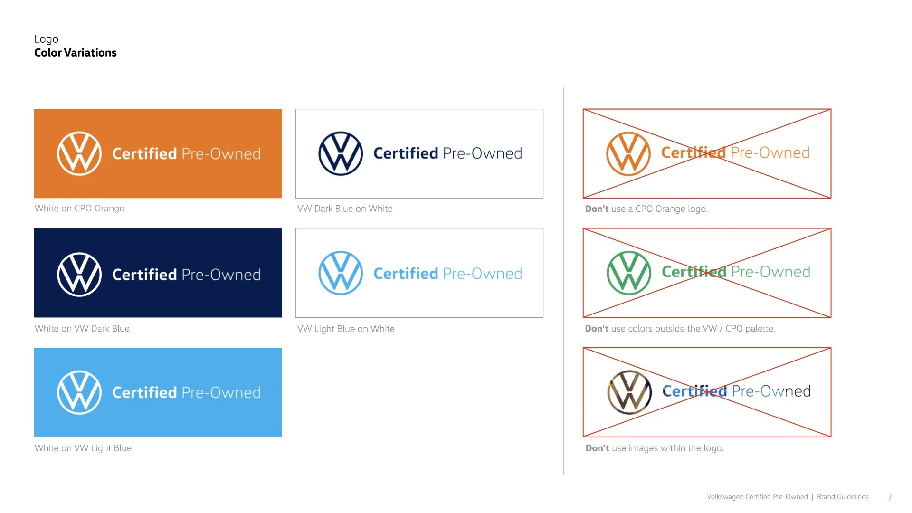Click the white VW logo on dark blue
912x513 pixels.
click(79, 274)
